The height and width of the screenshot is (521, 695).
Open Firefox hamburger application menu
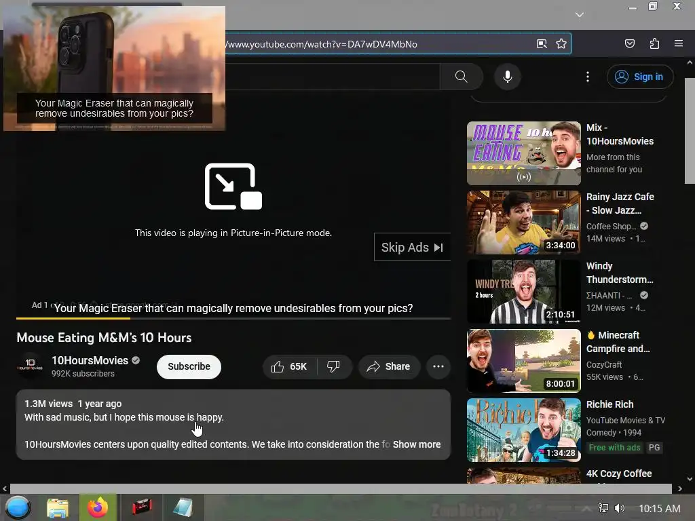pos(679,43)
